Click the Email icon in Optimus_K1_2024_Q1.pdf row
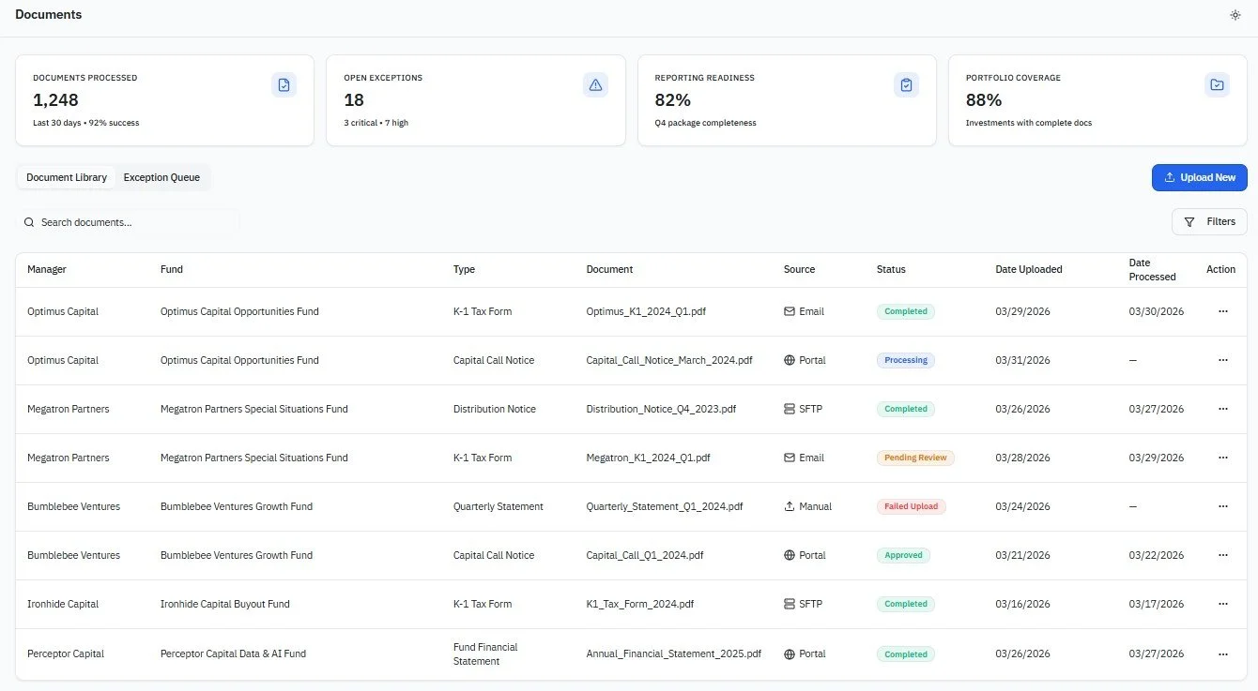 790,311
